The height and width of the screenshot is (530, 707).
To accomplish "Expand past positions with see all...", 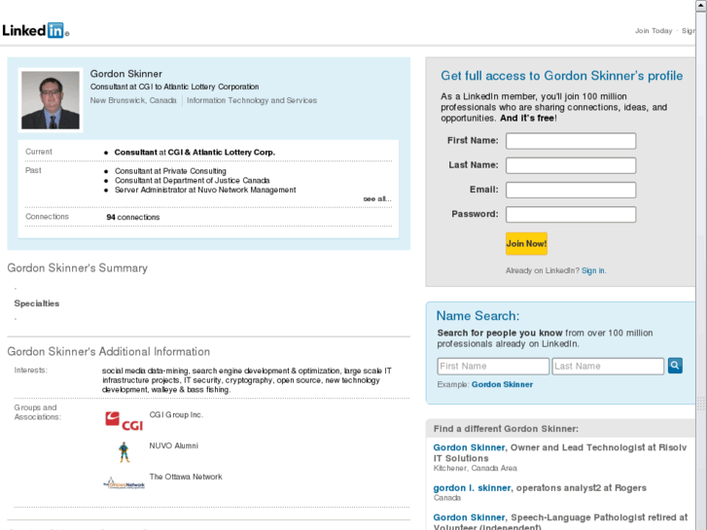I will click(377, 199).
